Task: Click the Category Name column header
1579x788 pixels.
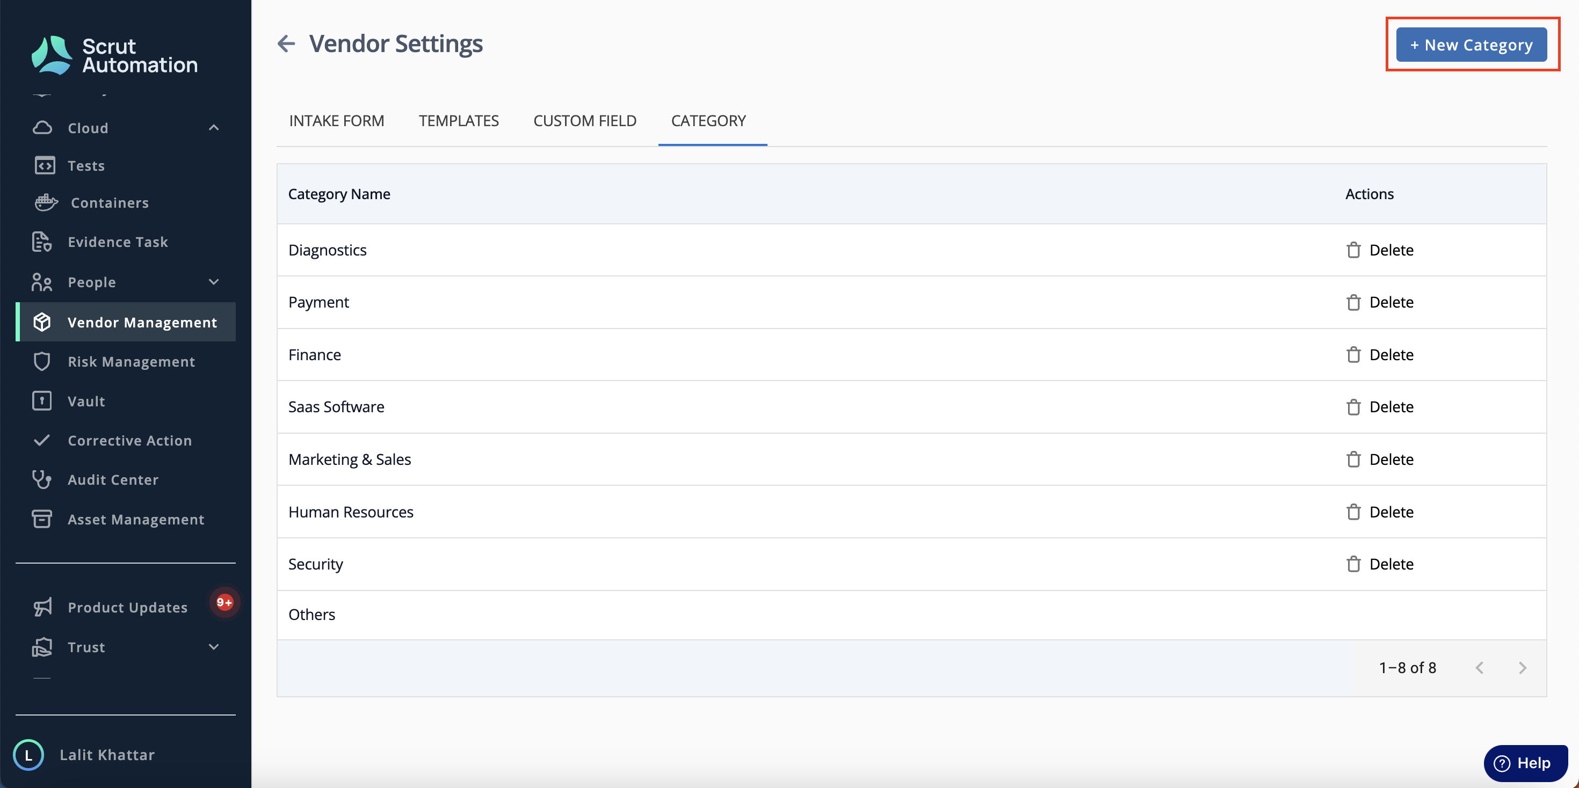Action: (339, 194)
